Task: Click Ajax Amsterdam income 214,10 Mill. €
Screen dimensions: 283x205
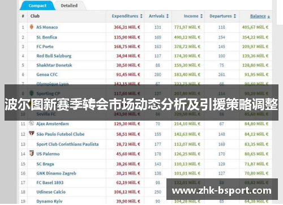Action: click(187, 123)
